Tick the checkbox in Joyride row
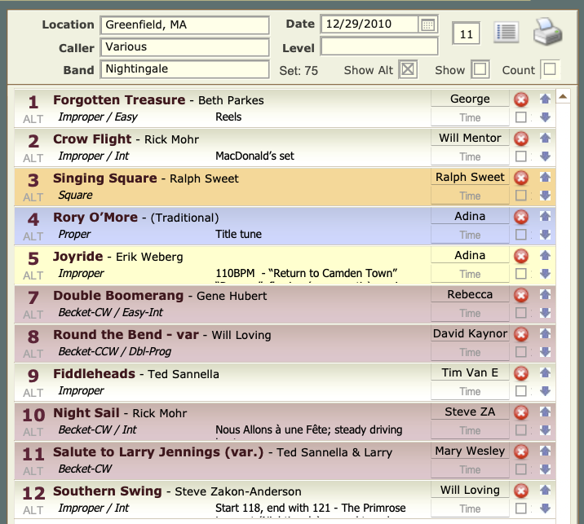584x524 pixels. tap(521, 274)
